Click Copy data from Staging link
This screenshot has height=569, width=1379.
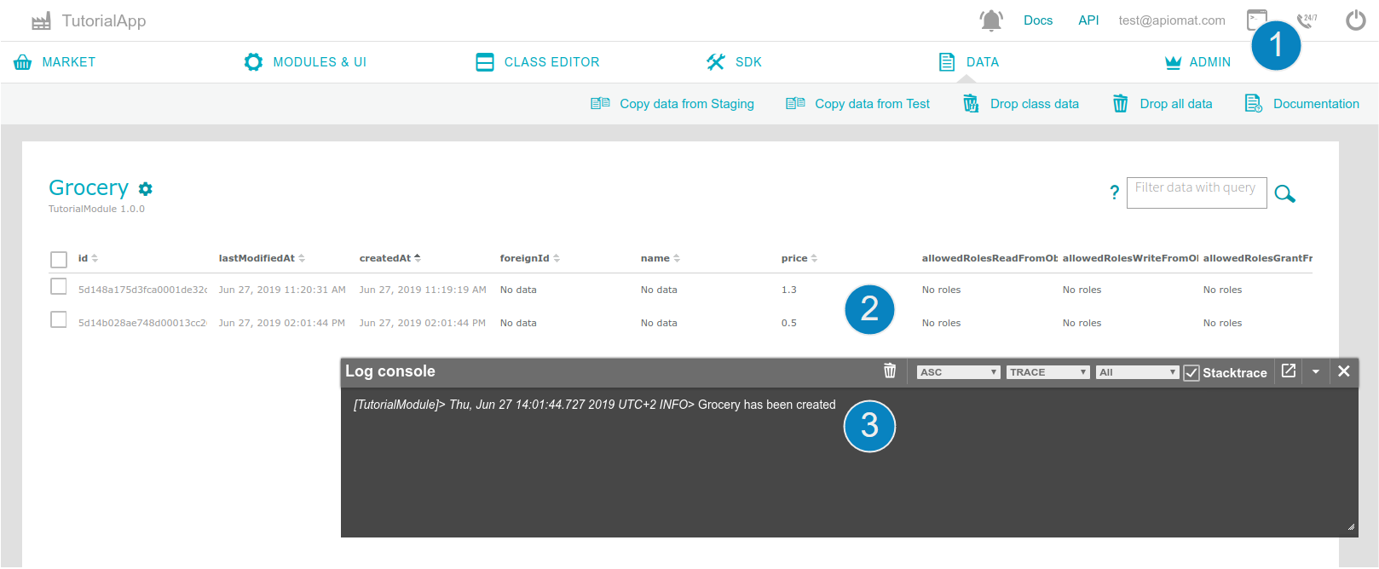[x=687, y=104]
